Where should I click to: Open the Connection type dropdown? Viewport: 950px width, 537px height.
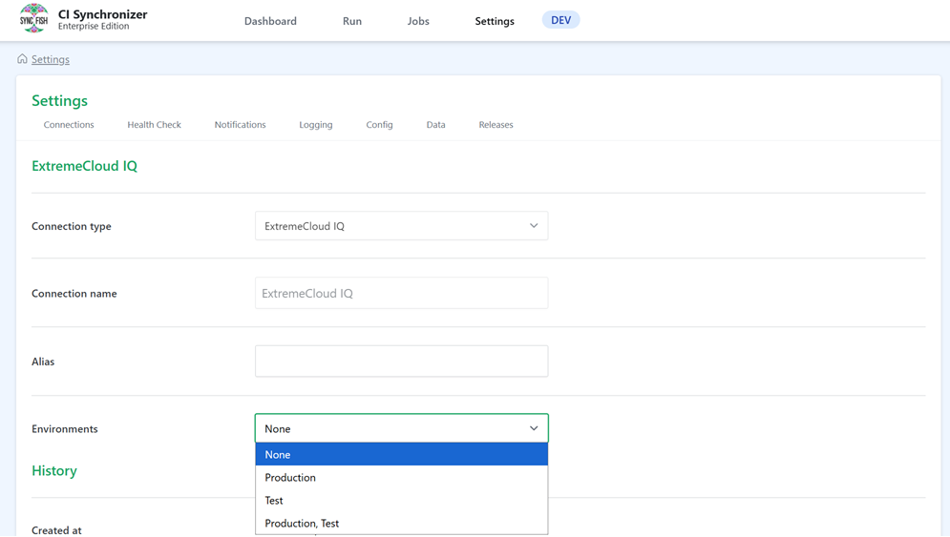(x=402, y=226)
